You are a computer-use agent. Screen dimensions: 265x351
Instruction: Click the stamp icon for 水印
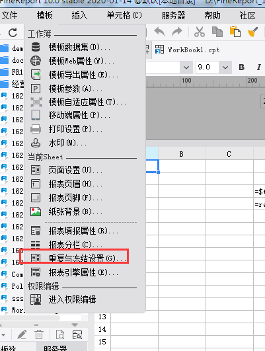pyautogui.click(x=36, y=143)
